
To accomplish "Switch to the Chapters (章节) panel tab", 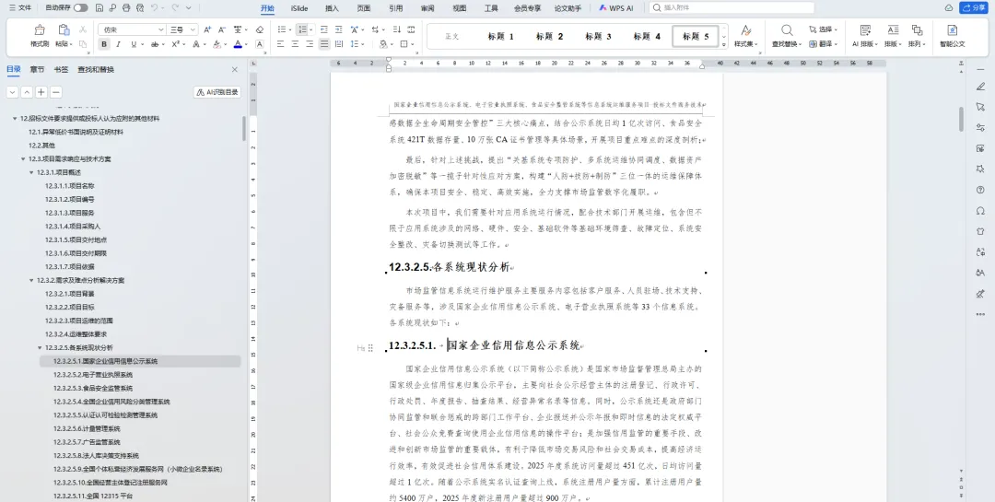I will (x=38, y=70).
